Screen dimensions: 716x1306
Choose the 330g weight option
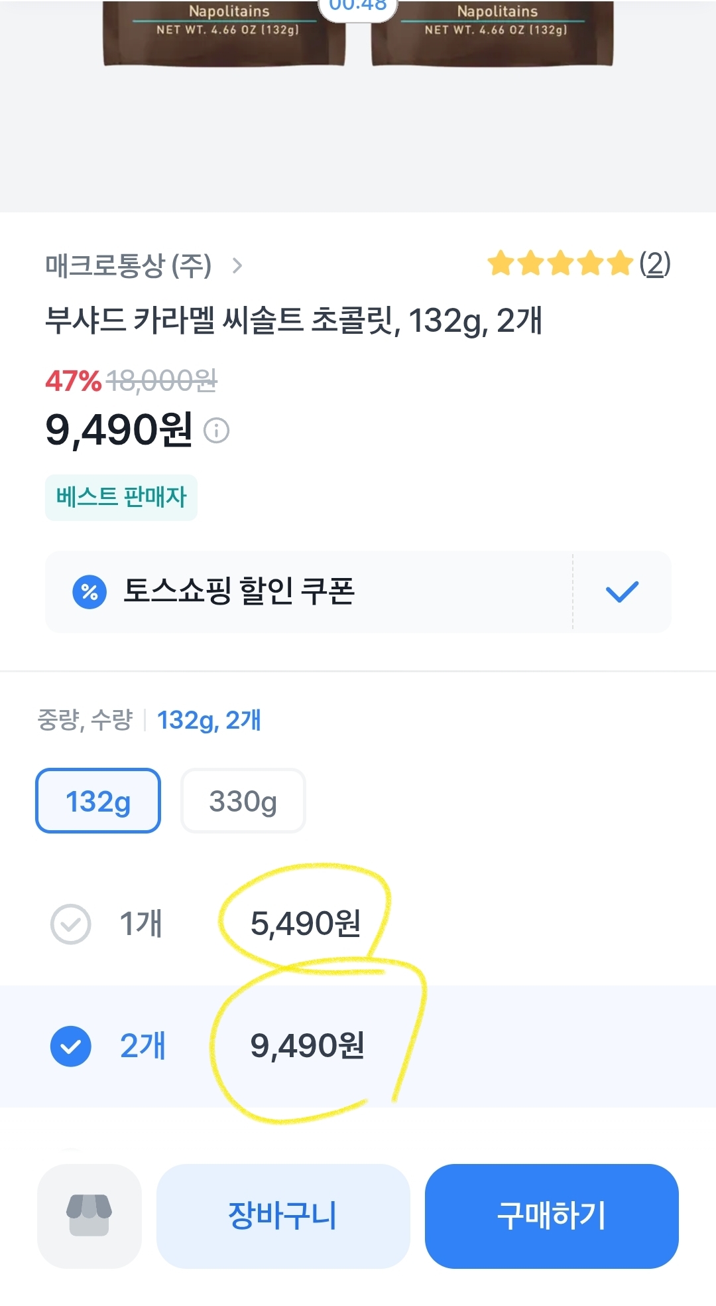pyautogui.click(x=243, y=801)
